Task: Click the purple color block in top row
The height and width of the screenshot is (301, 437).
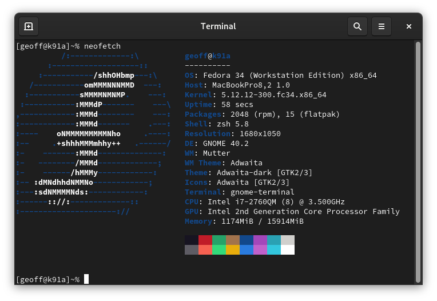Action: [260, 240]
